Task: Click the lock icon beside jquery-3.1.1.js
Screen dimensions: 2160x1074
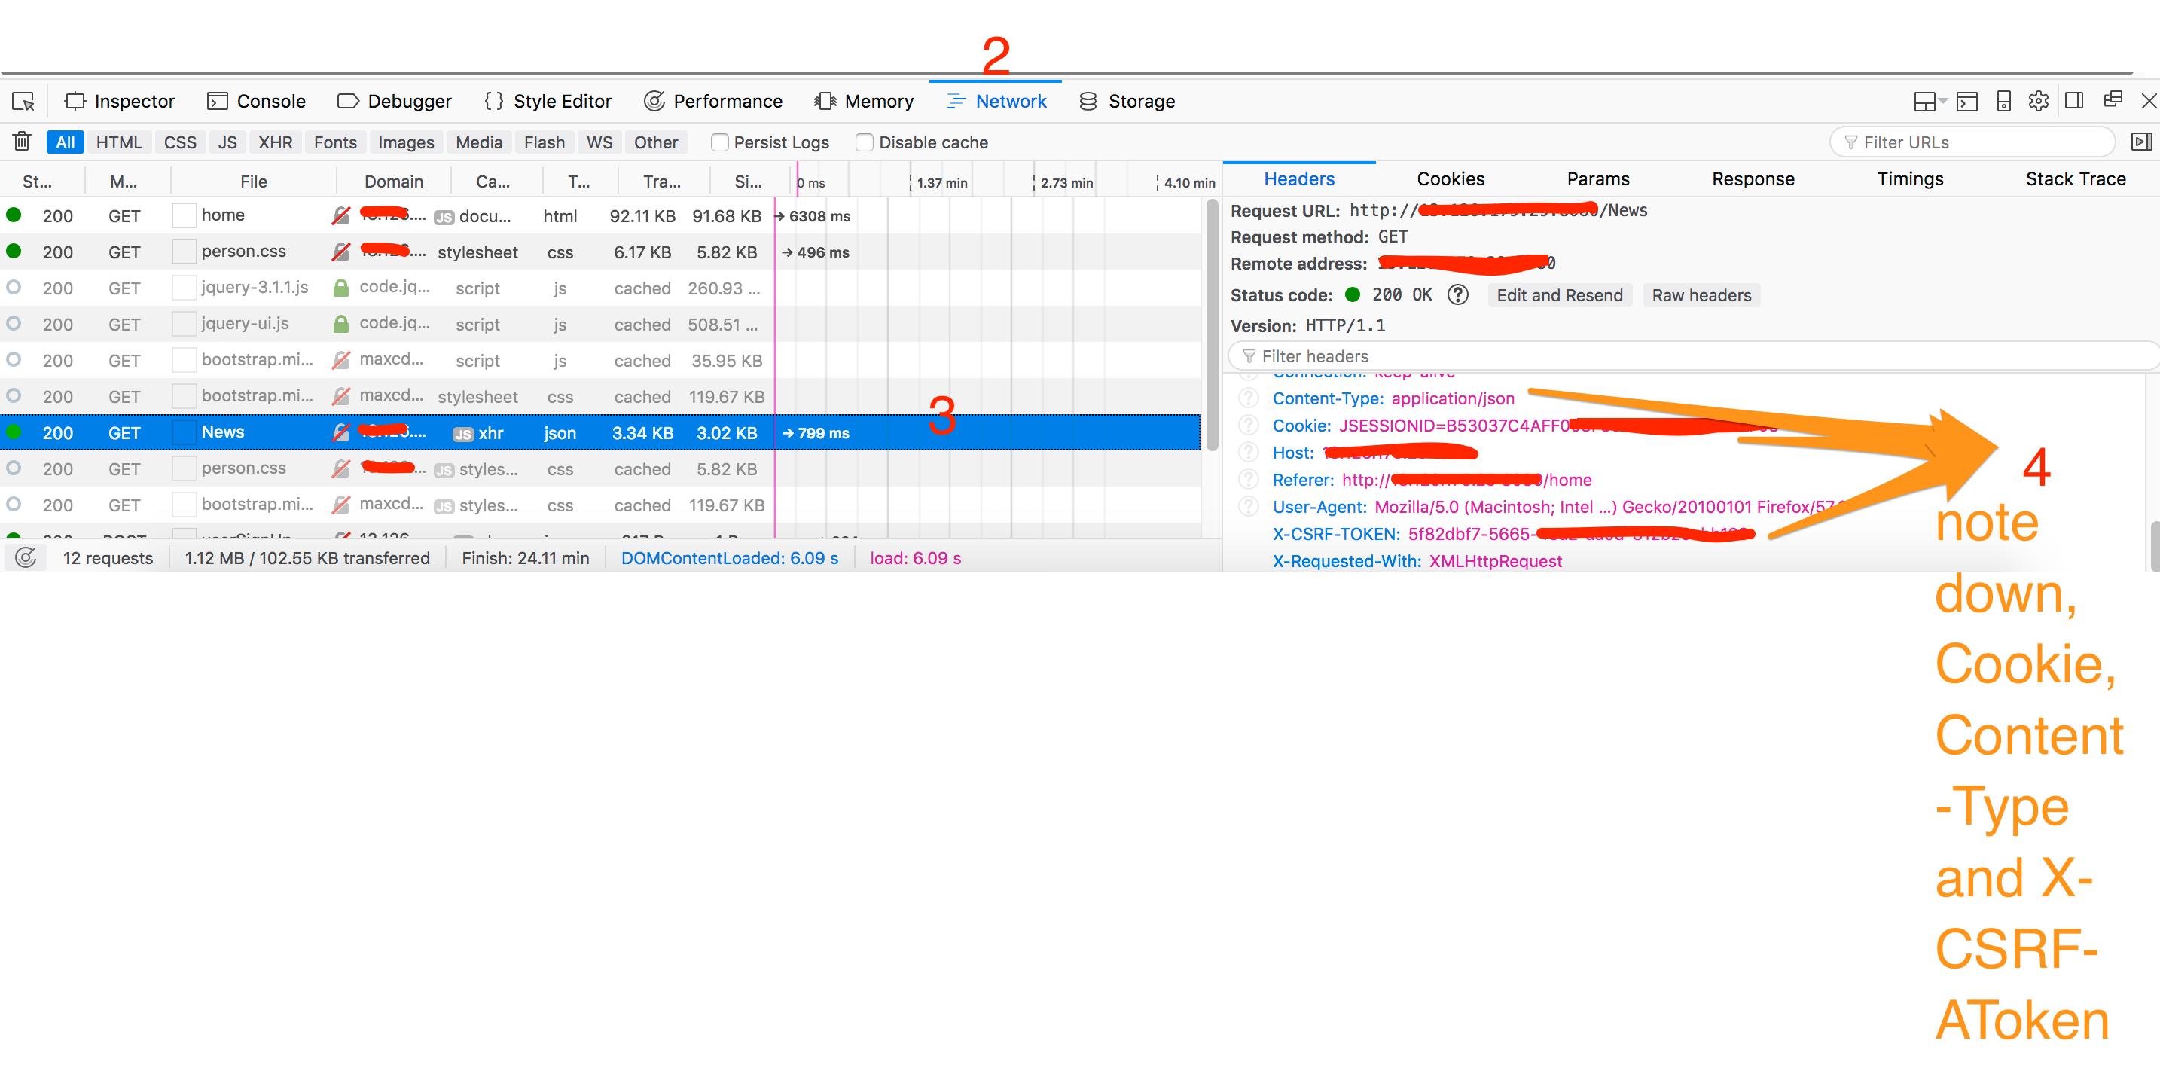Action: click(340, 288)
